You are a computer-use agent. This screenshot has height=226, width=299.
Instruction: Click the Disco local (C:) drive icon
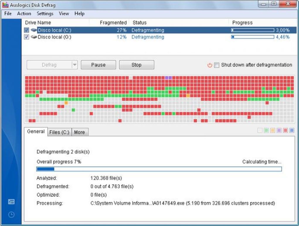[34, 30]
